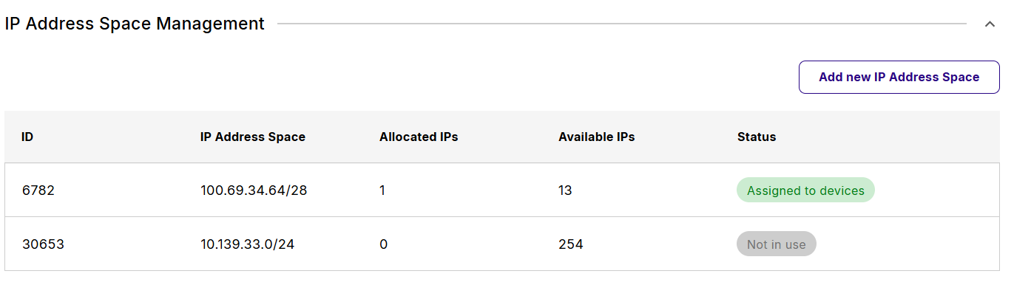This screenshot has width=1014, height=285.
Task: Click the 100.69.34.64/28 address space cell
Action: (254, 190)
